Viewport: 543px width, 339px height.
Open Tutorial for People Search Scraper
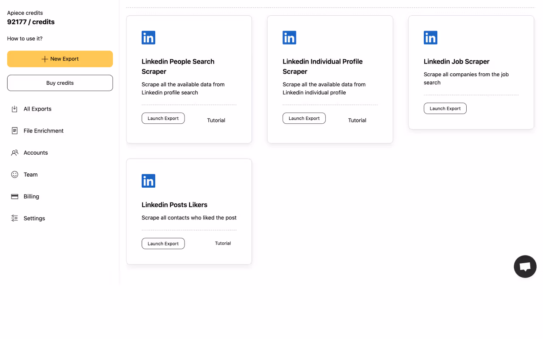click(x=216, y=120)
